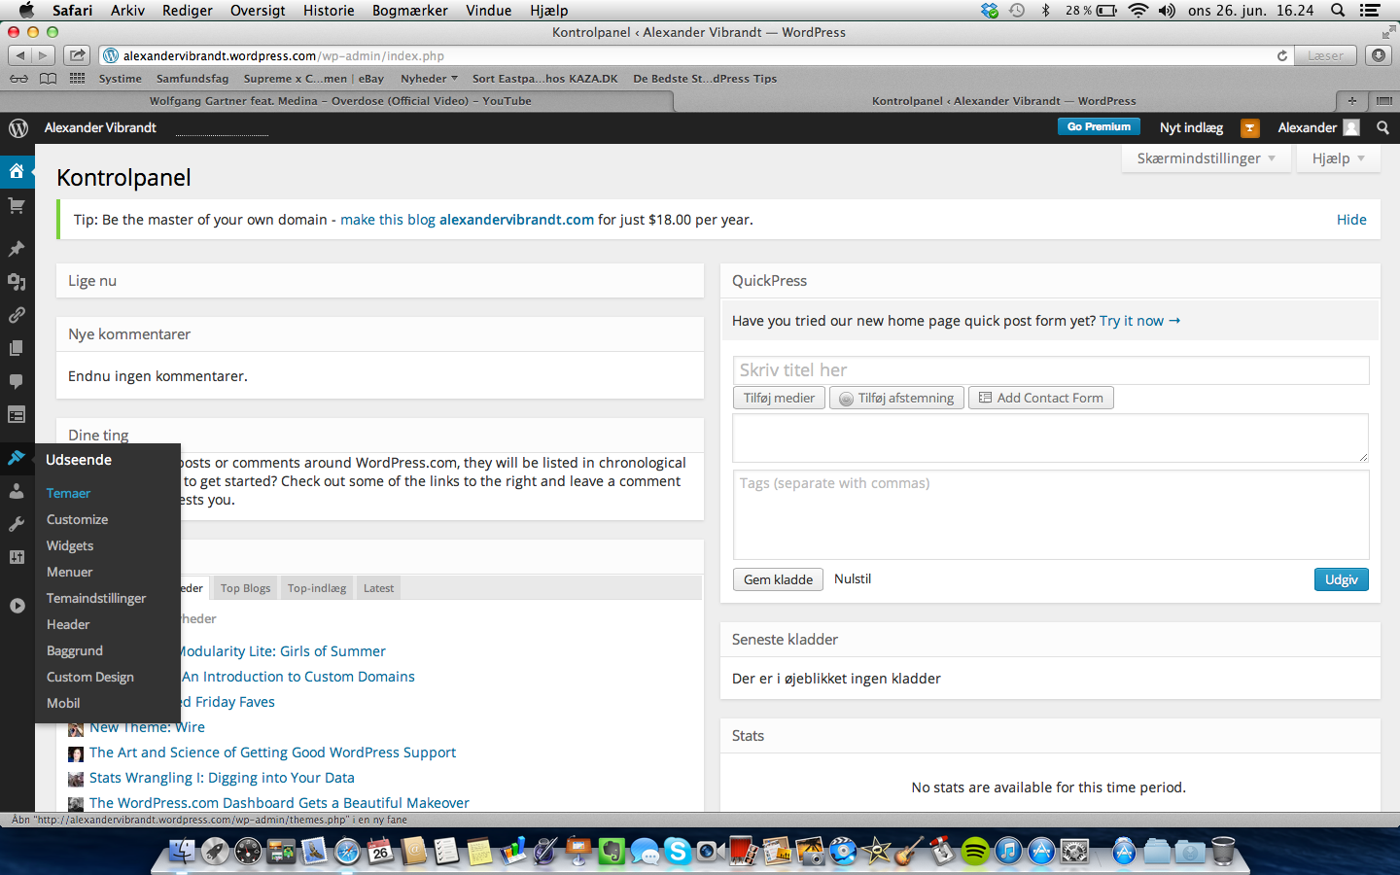Screen dimensions: 1400x875
Task: Switch to the Latest tab
Action: point(378,588)
